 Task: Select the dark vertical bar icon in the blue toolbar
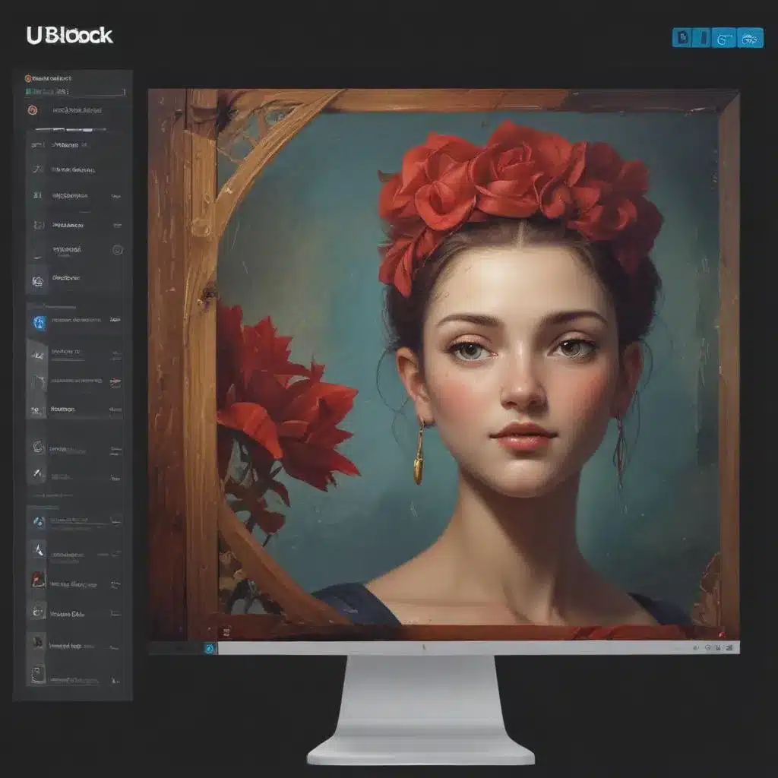(703, 38)
